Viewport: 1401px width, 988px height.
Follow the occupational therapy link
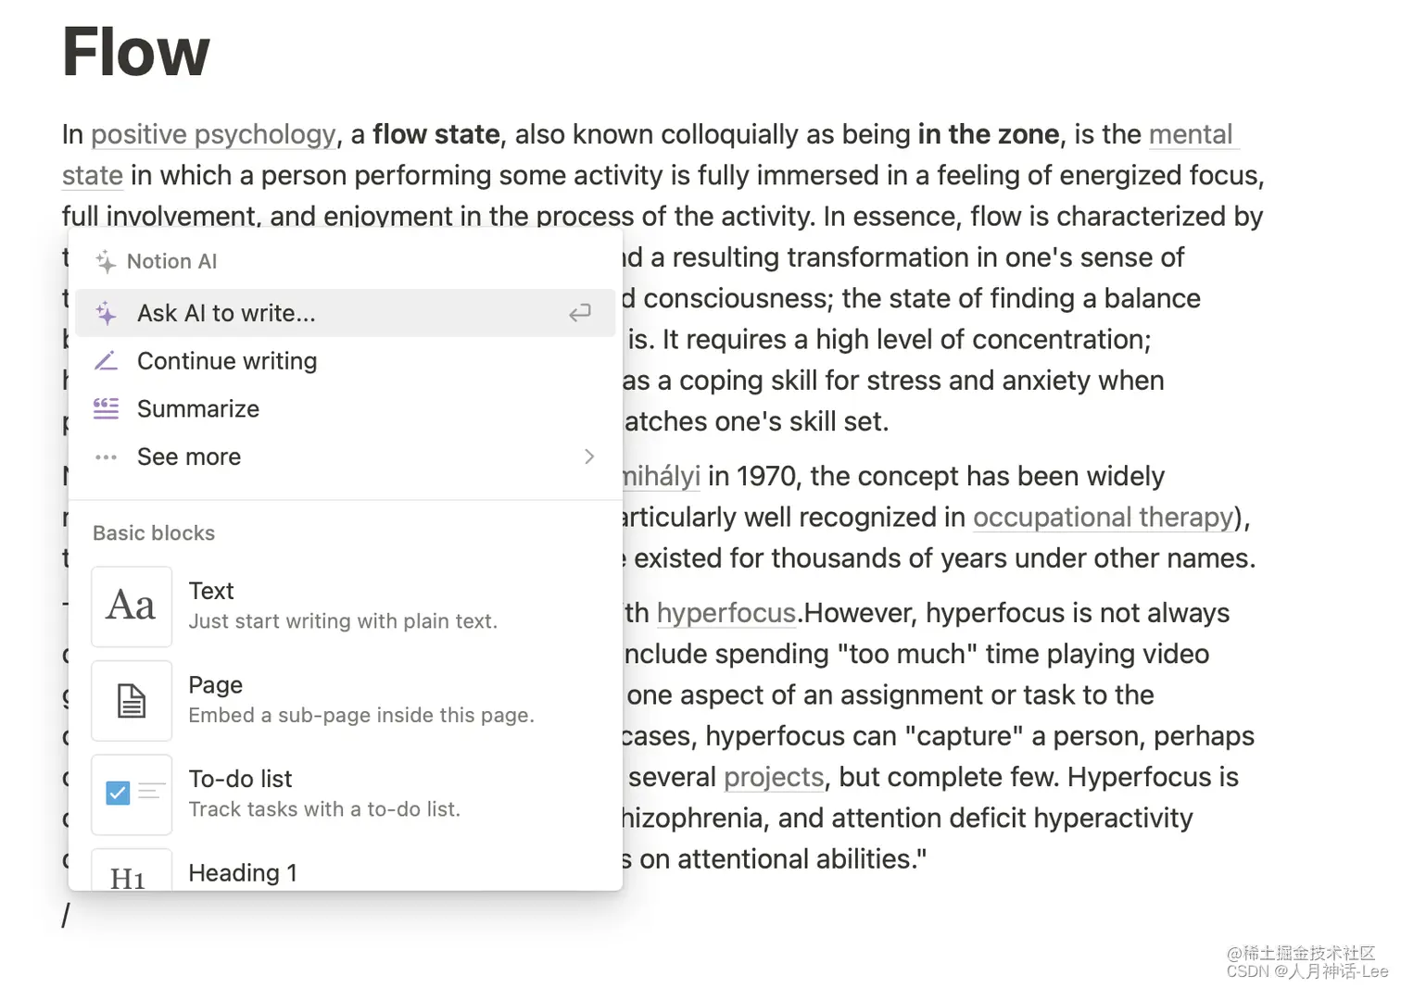(1104, 518)
